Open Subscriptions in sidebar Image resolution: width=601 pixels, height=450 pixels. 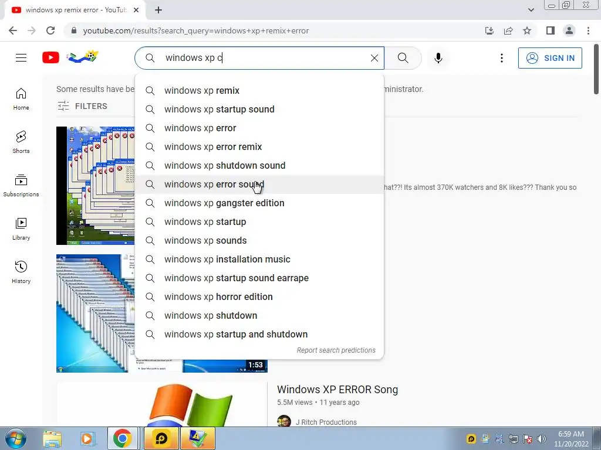click(21, 186)
